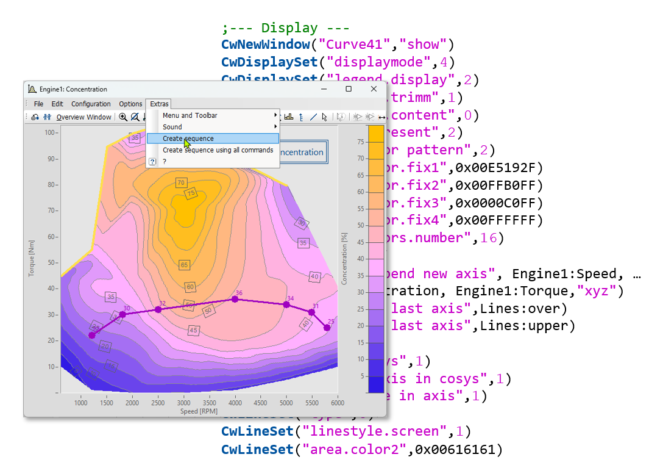The width and height of the screenshot is (649, 468).
Task: Click the Torque [Nm] axis title
Action: tap(32, 258)
